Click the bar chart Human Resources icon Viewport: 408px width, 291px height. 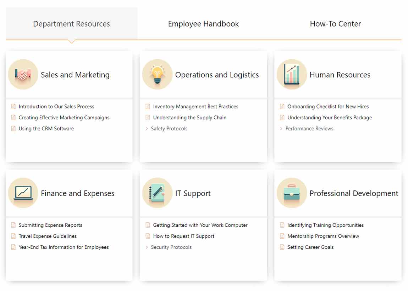point(292,75)
